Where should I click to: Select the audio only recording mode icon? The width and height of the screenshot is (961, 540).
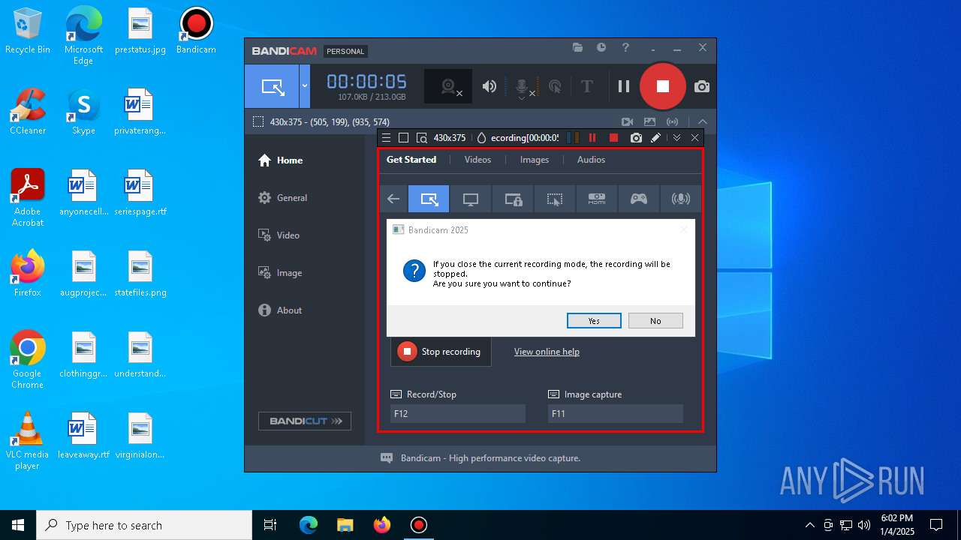tap(681, 199)
